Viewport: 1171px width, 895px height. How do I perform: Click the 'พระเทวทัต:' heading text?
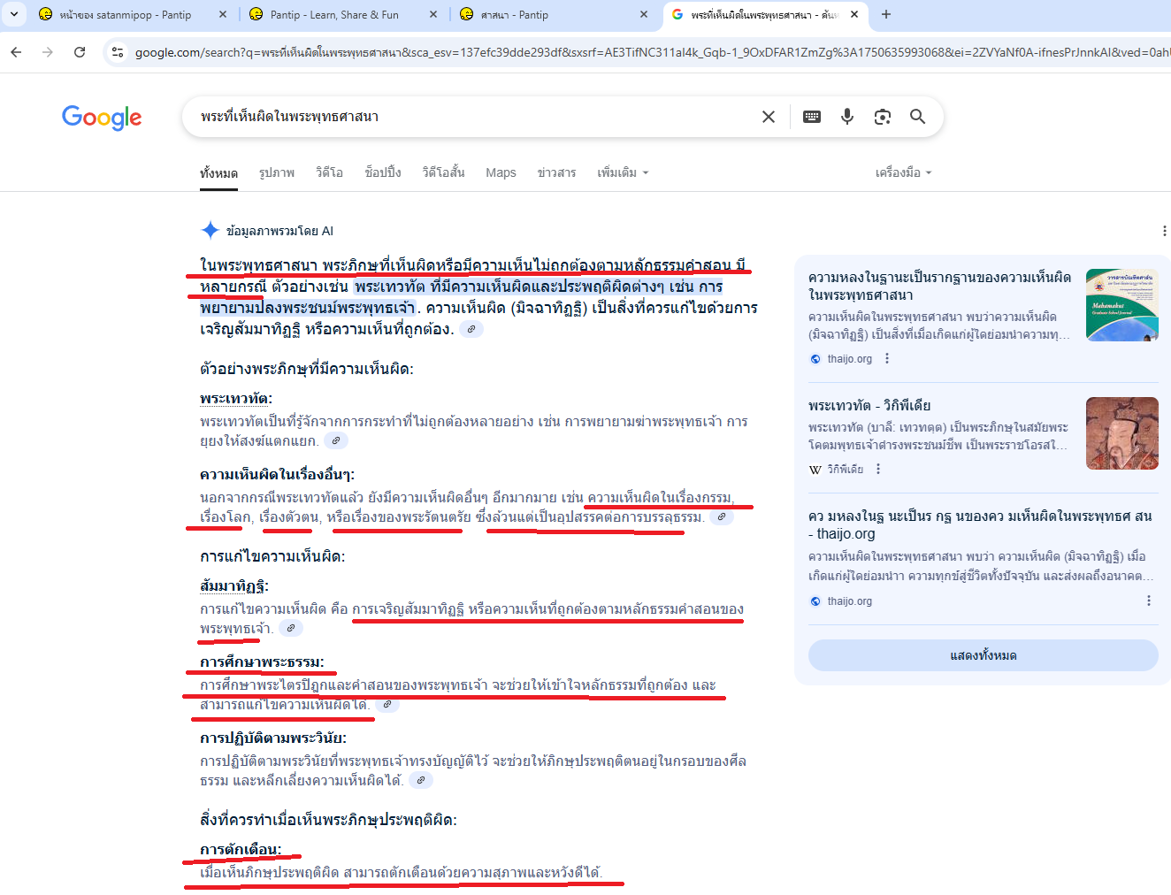point(236,399)
